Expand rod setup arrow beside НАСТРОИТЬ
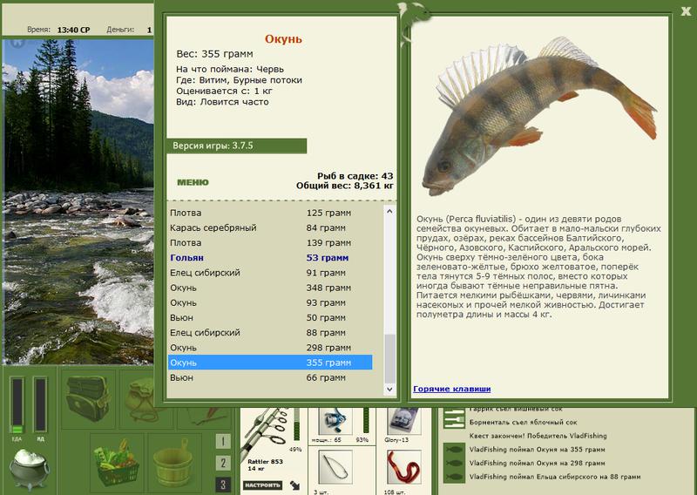The image size is (697, 495). (294, 485)
